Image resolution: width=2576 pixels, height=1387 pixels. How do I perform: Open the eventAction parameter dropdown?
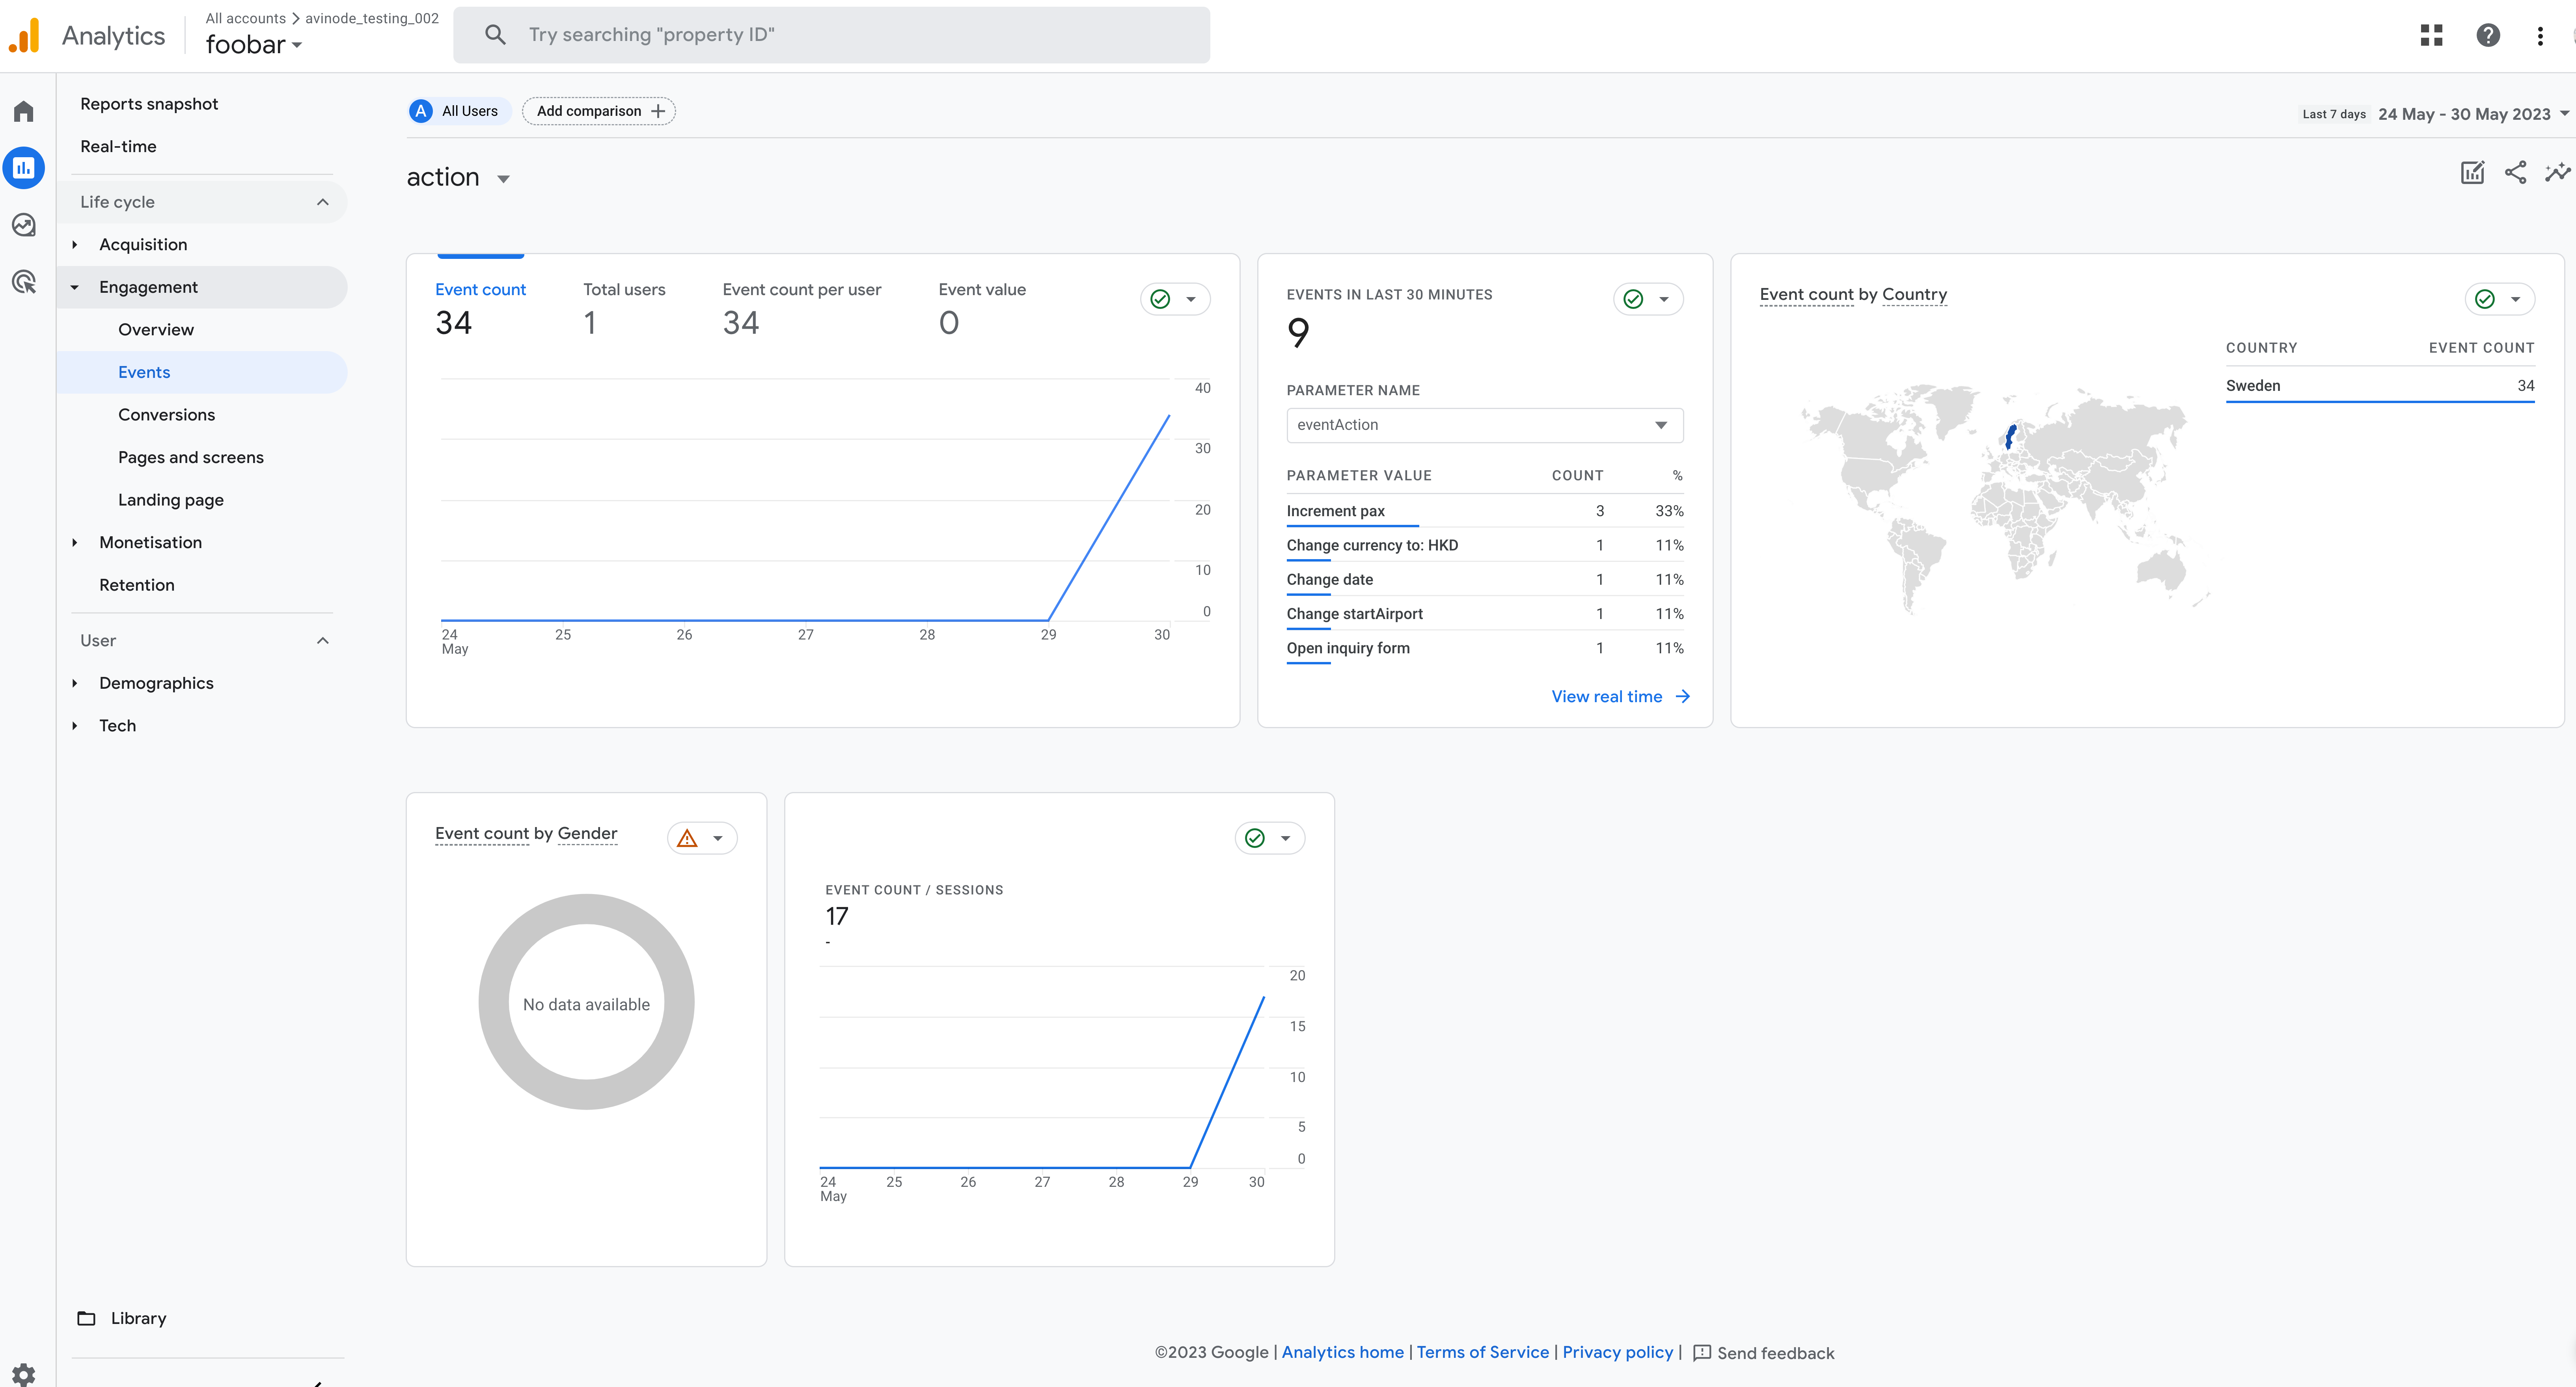click(x=1484, y=425)
